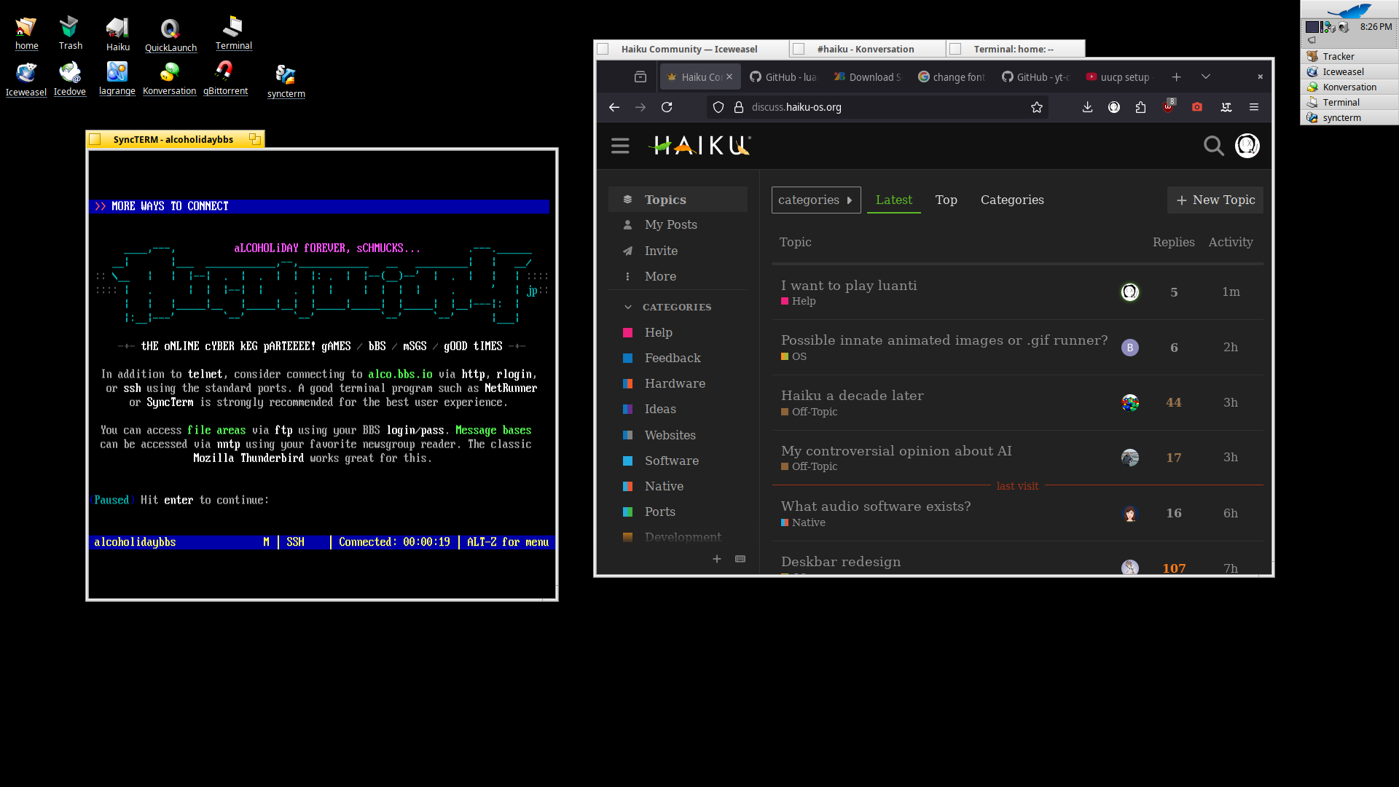The image size is (1399, 787).
Task: Expand the categories filter dropdown
Action: (815, 200)
